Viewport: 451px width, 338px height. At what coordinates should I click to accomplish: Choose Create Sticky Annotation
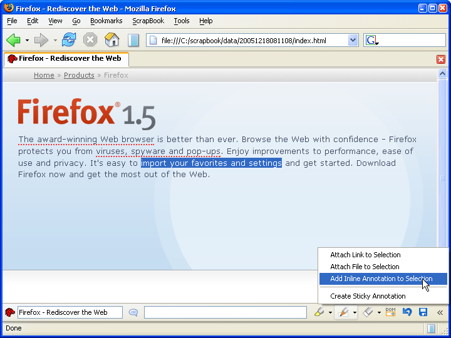(383, 296)
